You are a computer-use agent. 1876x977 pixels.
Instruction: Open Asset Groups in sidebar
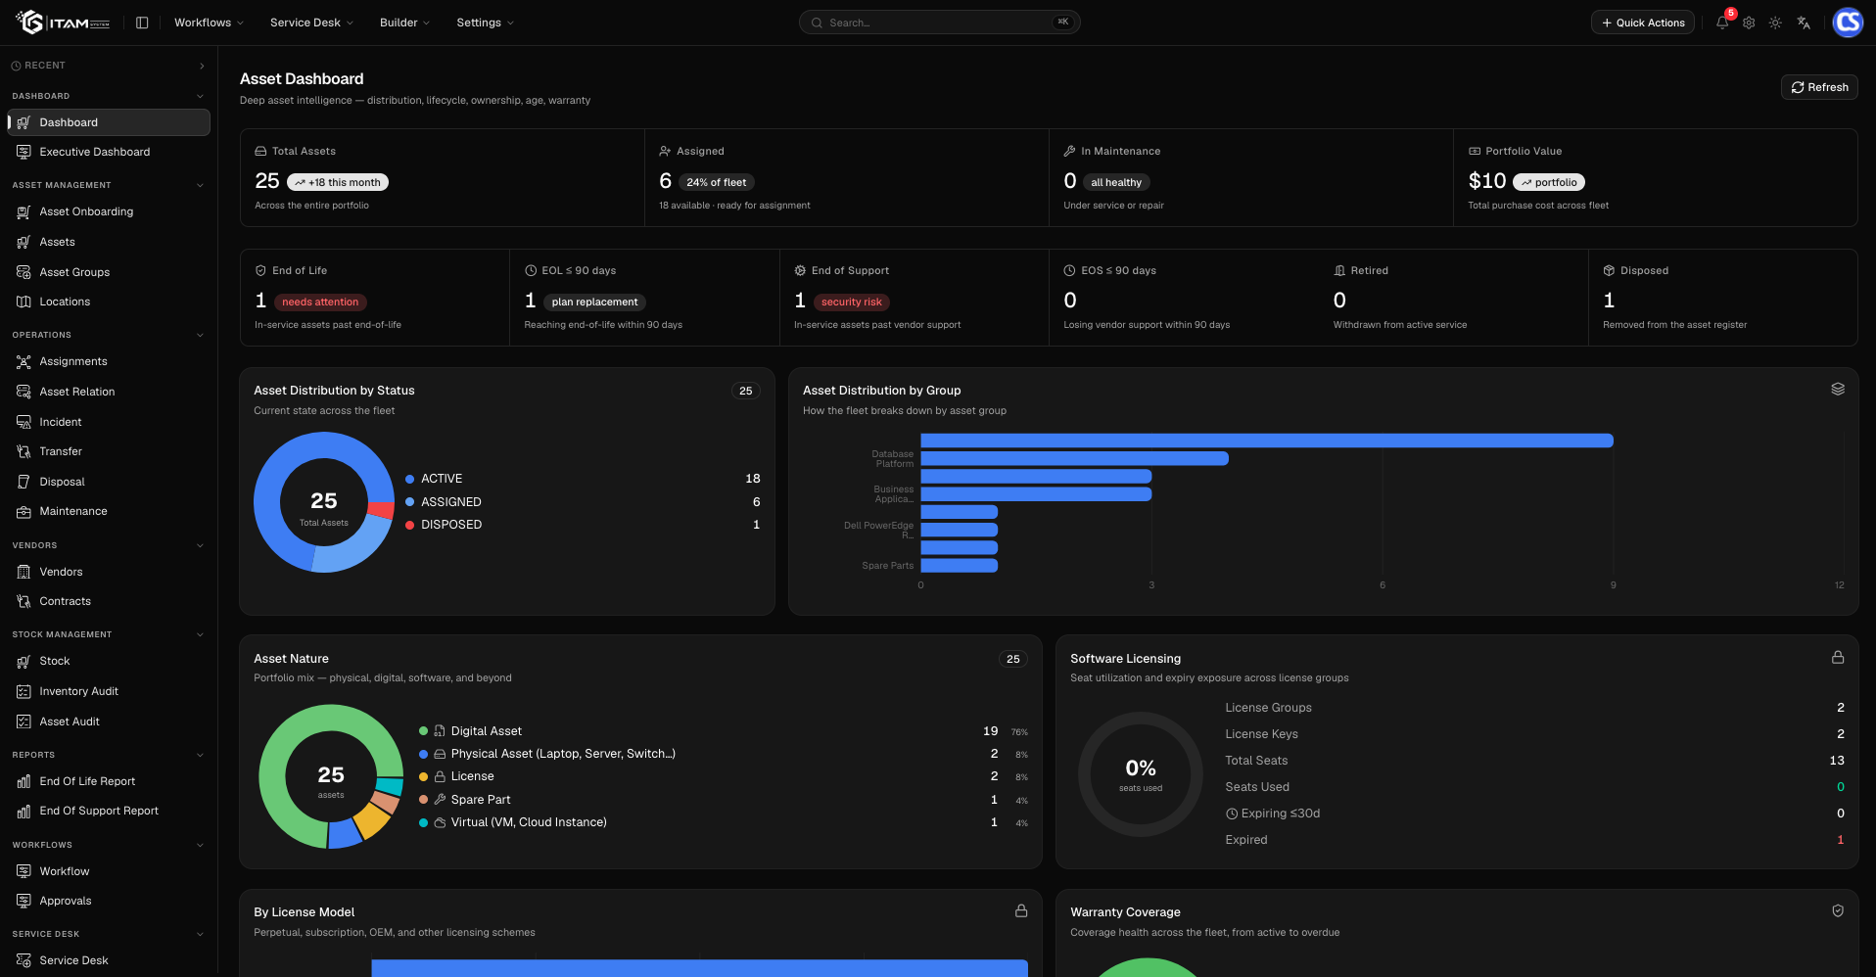[109, 272]
